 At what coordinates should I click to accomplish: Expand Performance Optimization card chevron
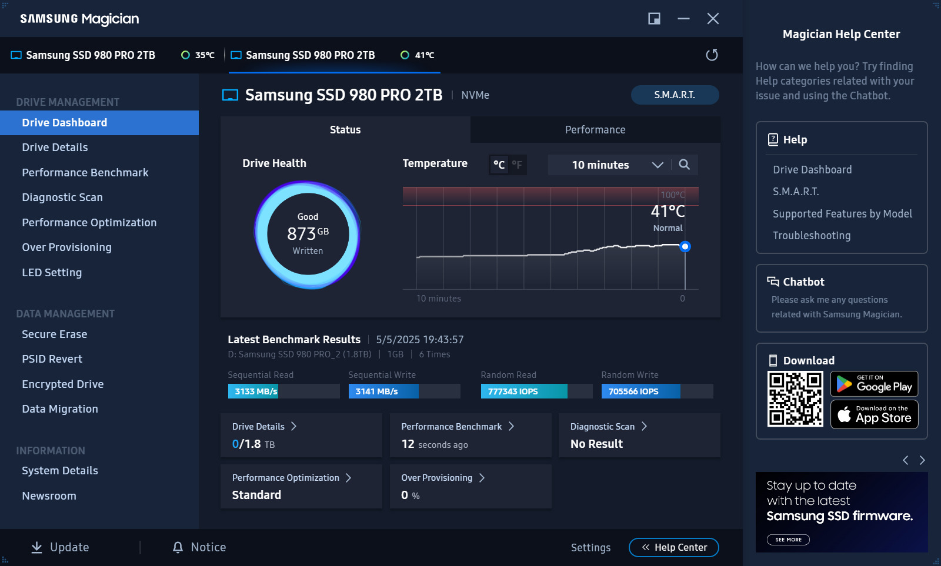pyautogui.click(x=348, y=478)
